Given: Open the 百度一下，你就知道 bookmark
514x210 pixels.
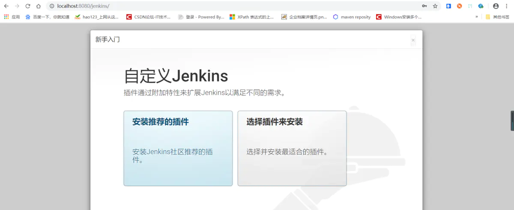Looking at the screenshot, I should (x=47, y=17).
